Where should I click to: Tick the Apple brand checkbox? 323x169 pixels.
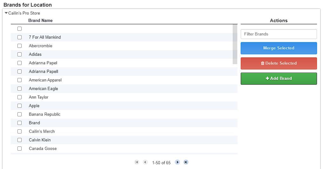[20, 106]
